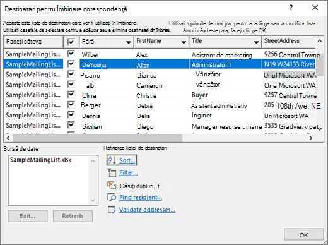Select the cell Asistent de marketing
This screenshot has height=245, width=328.
225,55
